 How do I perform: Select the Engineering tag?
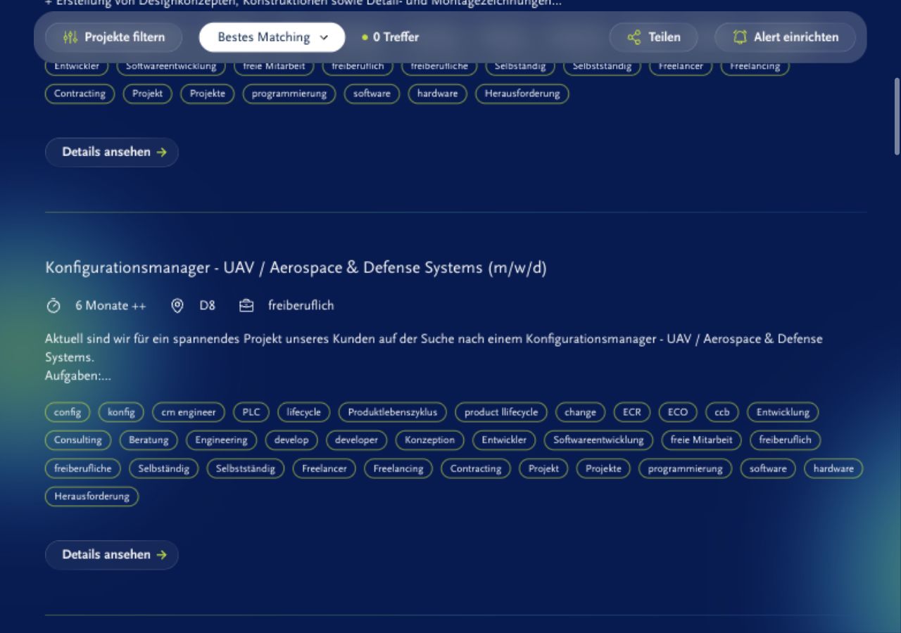(x=222, y=440)
